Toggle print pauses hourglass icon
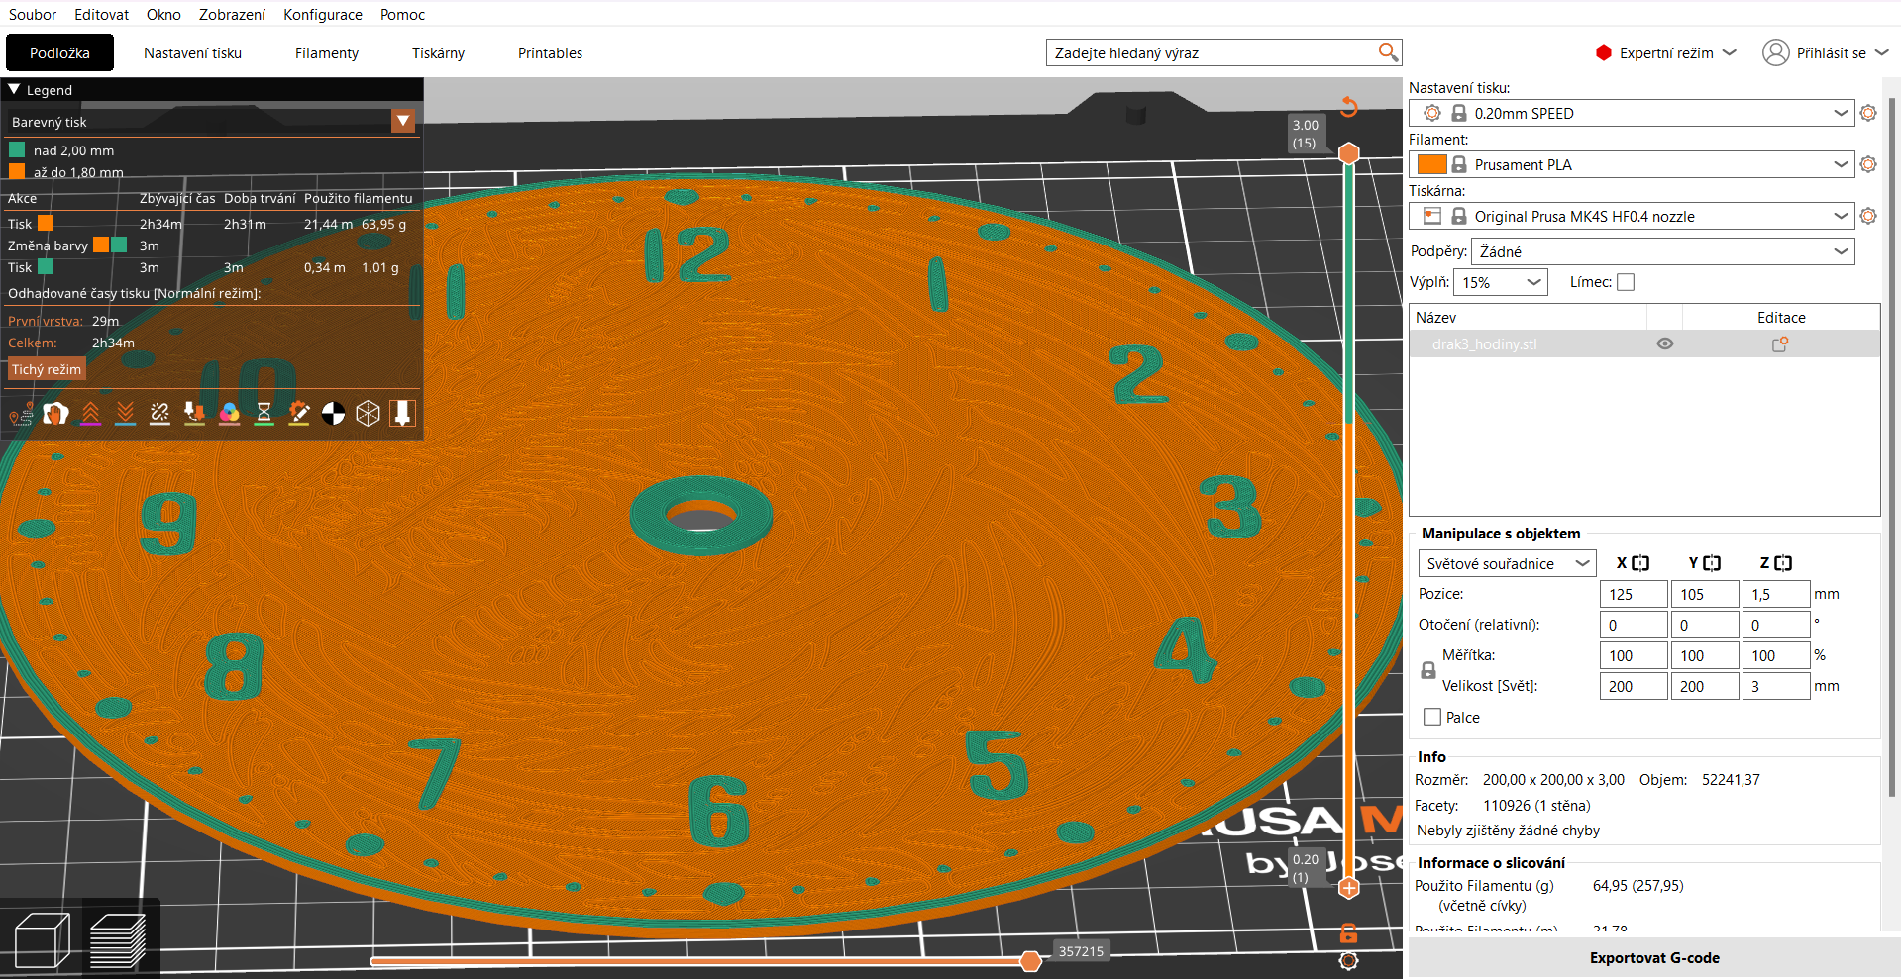This screenshot has width=1901, height=979. [x=264, y=414]
